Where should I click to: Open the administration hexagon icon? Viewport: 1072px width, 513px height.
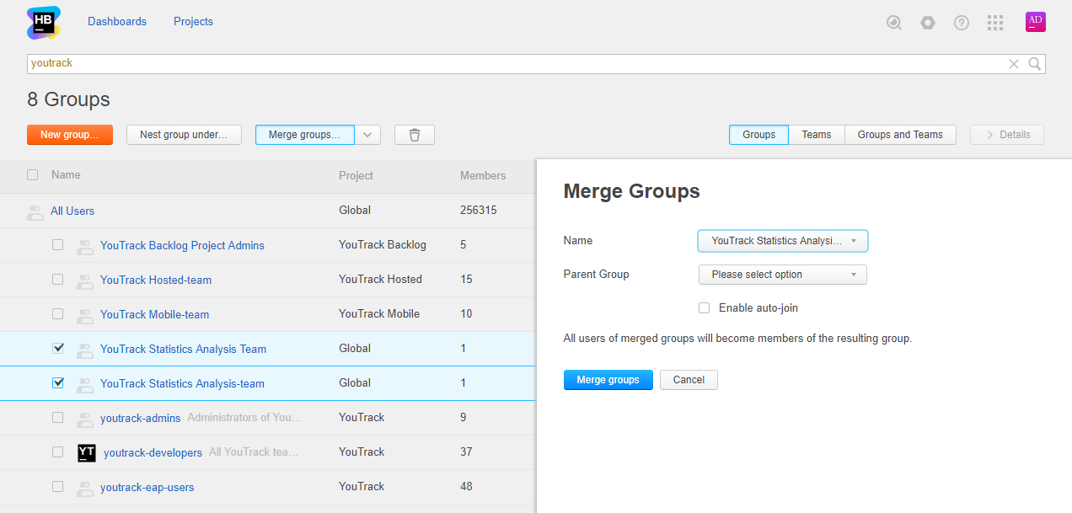click(928, 23)
